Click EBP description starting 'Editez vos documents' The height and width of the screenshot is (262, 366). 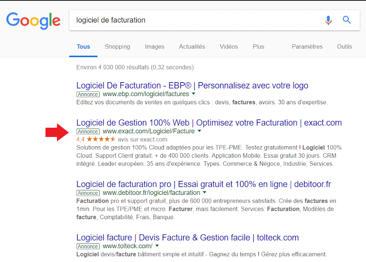click(202, 102)
